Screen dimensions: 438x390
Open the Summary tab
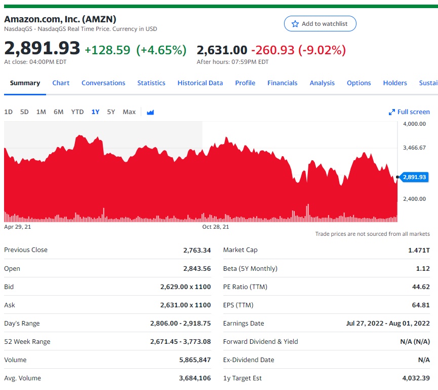[x=25, y=83]
